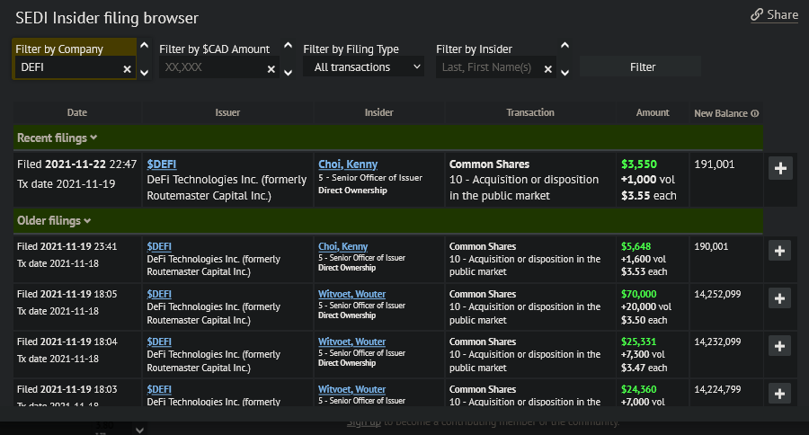Click the New Balance info icon
Image resolution: width=809 pixels, height=435 pixels.
[x=755, y=113]
